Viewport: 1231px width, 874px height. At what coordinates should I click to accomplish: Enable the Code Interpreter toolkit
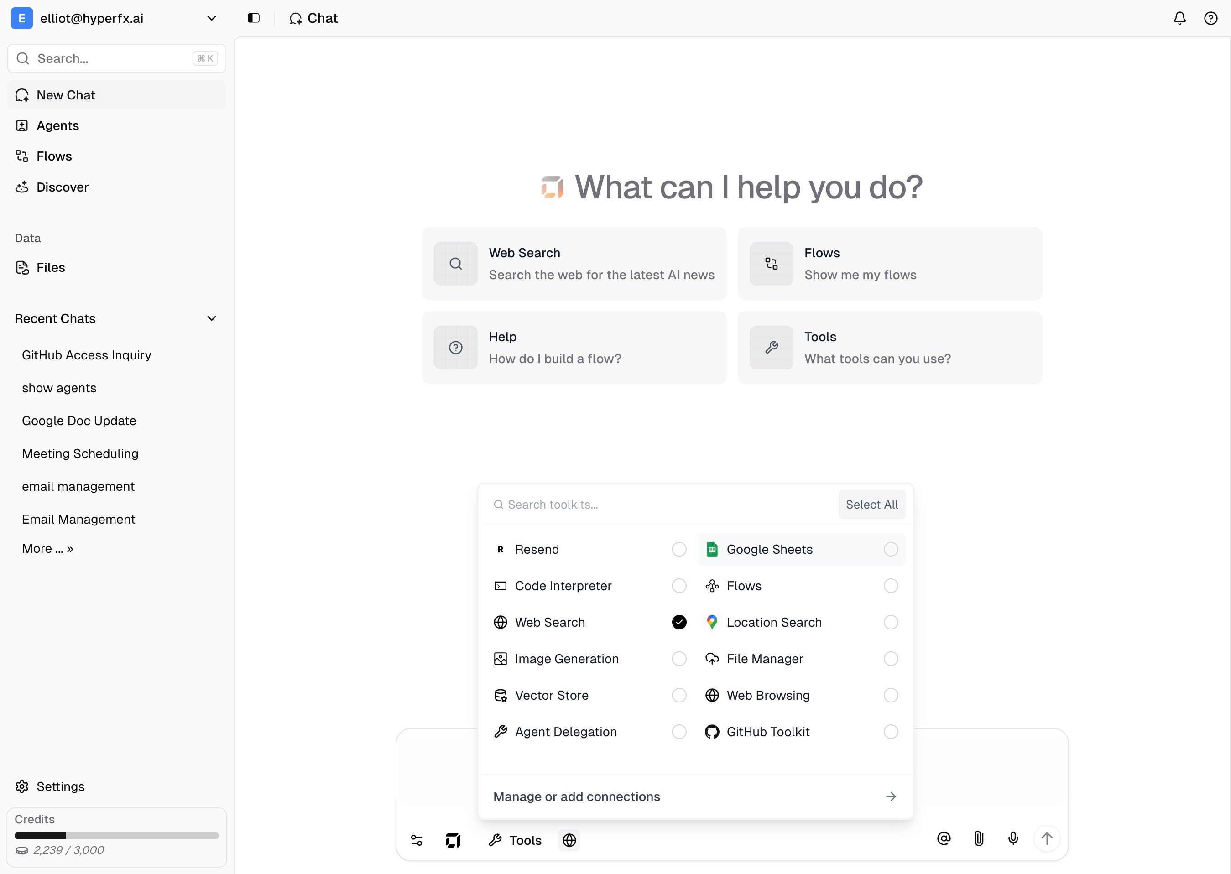[x=679, y=586]
